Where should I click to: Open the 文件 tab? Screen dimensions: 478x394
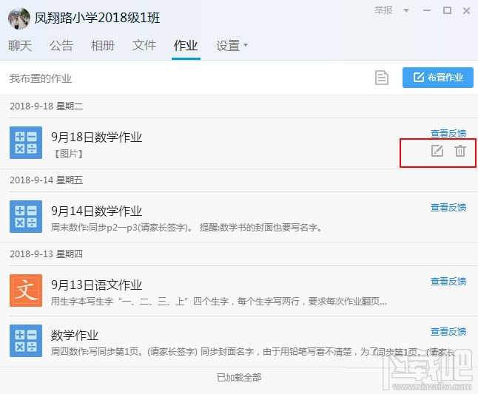(x=144, y=46)
